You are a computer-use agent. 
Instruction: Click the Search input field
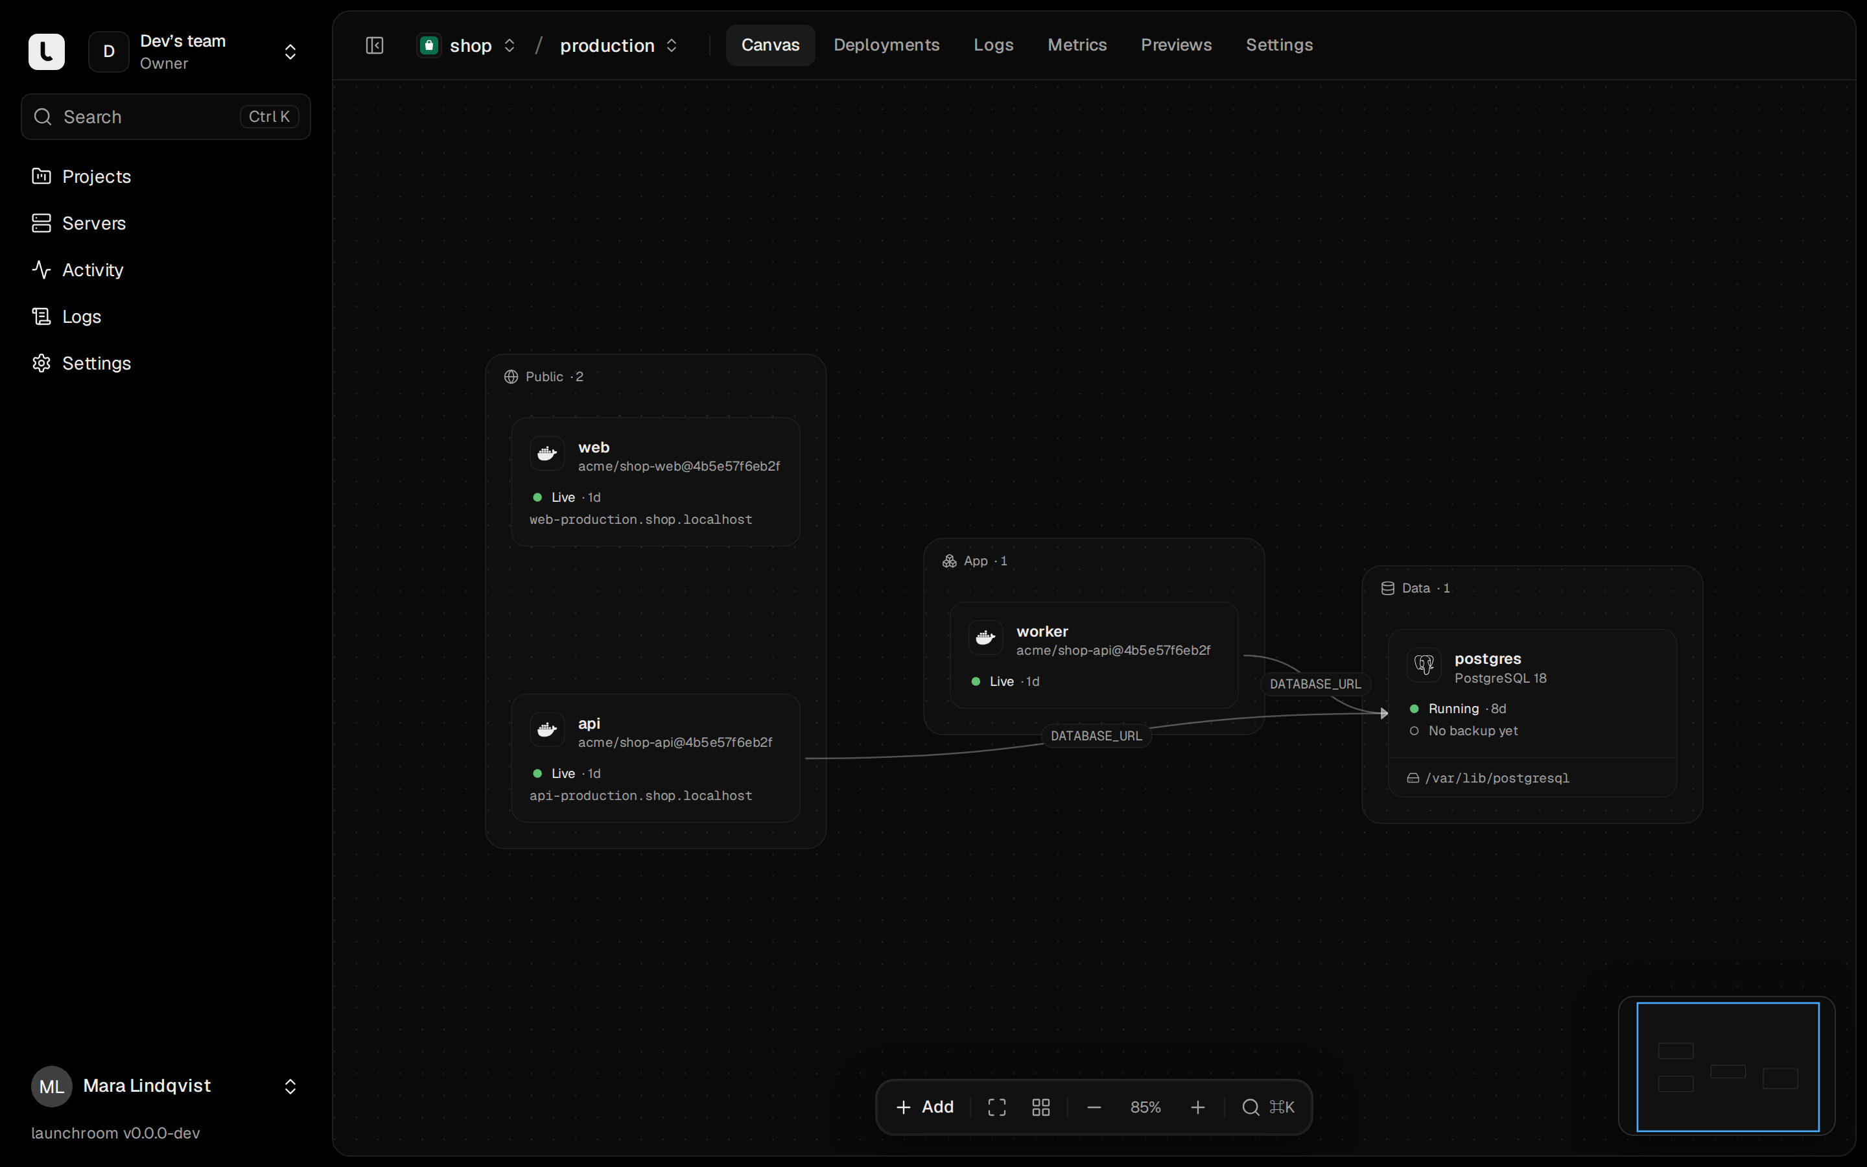pos(166,117)
